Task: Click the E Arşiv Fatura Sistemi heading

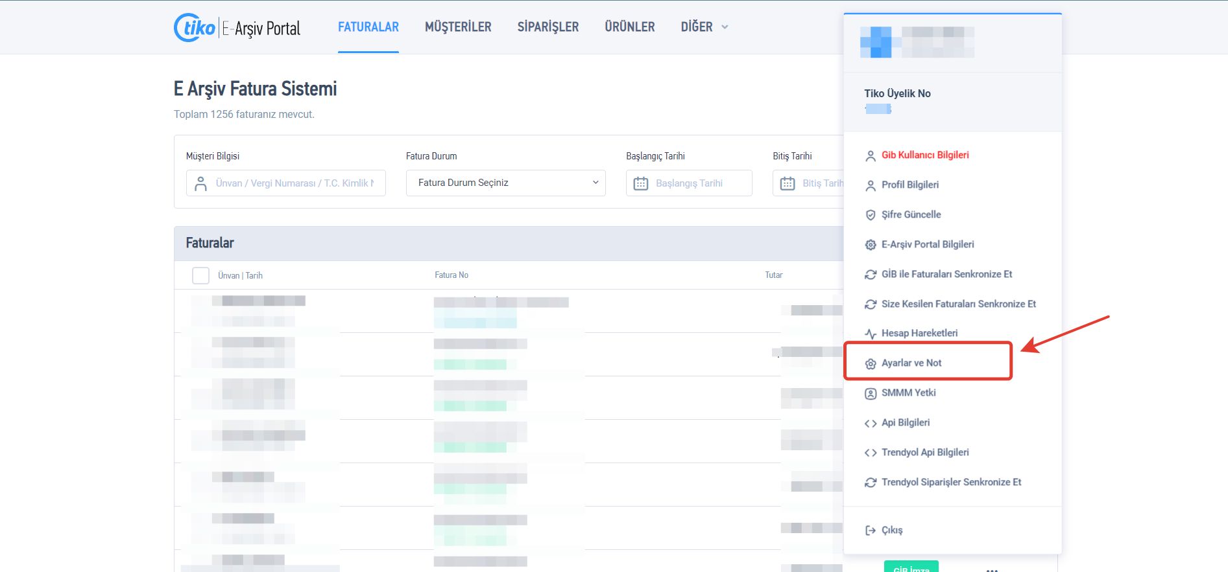Action: pyautogui.click(x=255, y=89)
